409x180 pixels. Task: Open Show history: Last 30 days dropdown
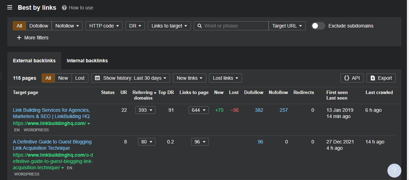(130, 78)
